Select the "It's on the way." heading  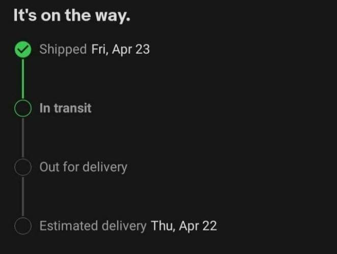point(72,16)
